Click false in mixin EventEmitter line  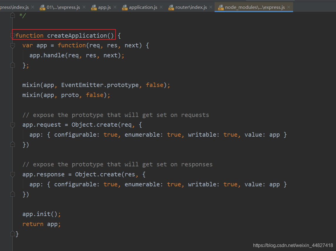155,85
